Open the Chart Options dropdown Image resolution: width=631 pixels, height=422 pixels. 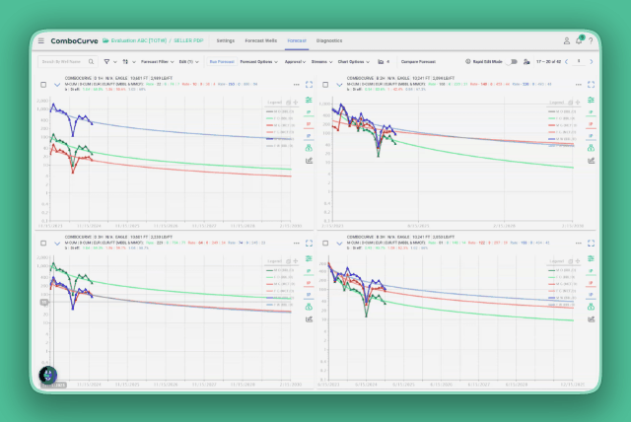click(x=354, y=61)
